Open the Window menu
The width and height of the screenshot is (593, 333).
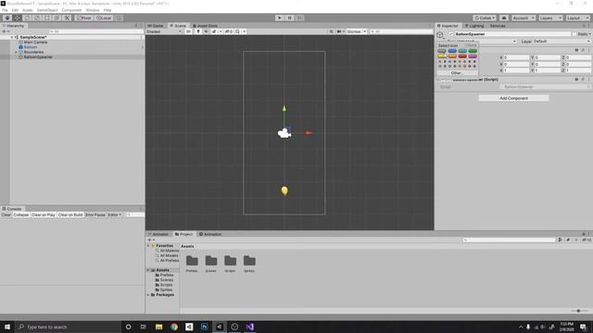pos(93,10)
